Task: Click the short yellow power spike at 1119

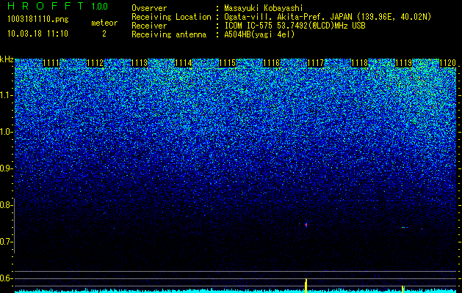Action: pyautogui.click(x=403, y=289)
